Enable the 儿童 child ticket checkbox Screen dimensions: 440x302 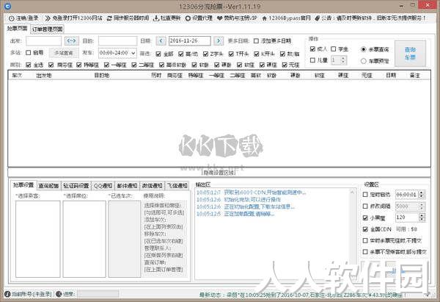[312, 60]
